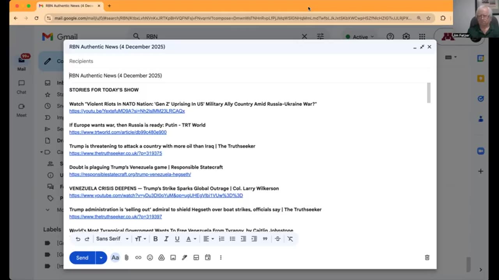
Task: Open the browser extensions menu
Action: [443, 18]
